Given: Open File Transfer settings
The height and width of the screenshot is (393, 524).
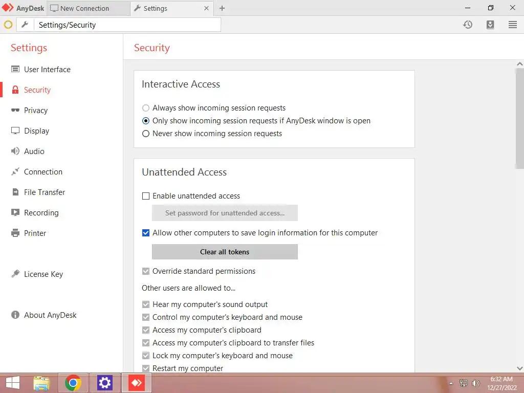Looking at the screenshot, I should 45,192.
